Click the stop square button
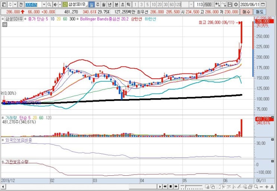Screen dimensions: 277x191 pos(170,187)
